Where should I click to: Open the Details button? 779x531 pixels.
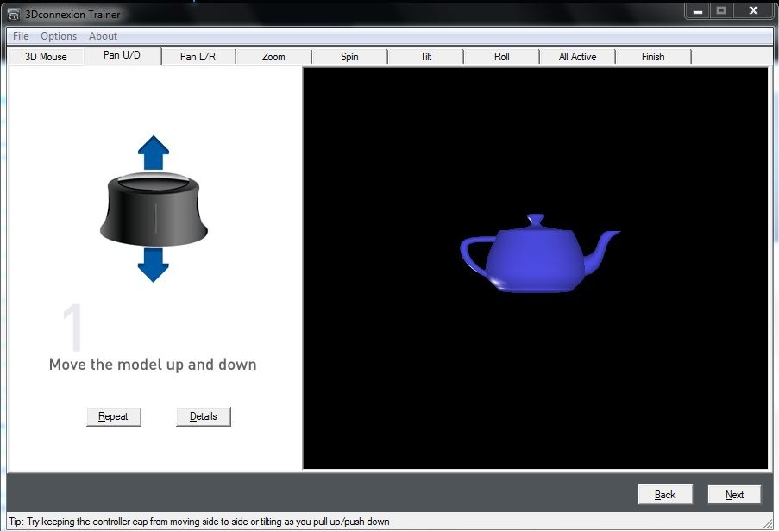(204, 416)
